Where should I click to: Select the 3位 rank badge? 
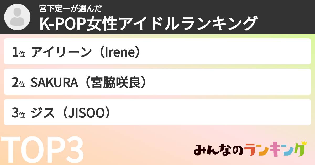(x=18, y=113)
